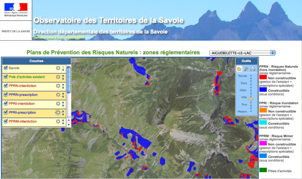
Task: Select the pan hand tool in Outils
Action: click(239, 69)
